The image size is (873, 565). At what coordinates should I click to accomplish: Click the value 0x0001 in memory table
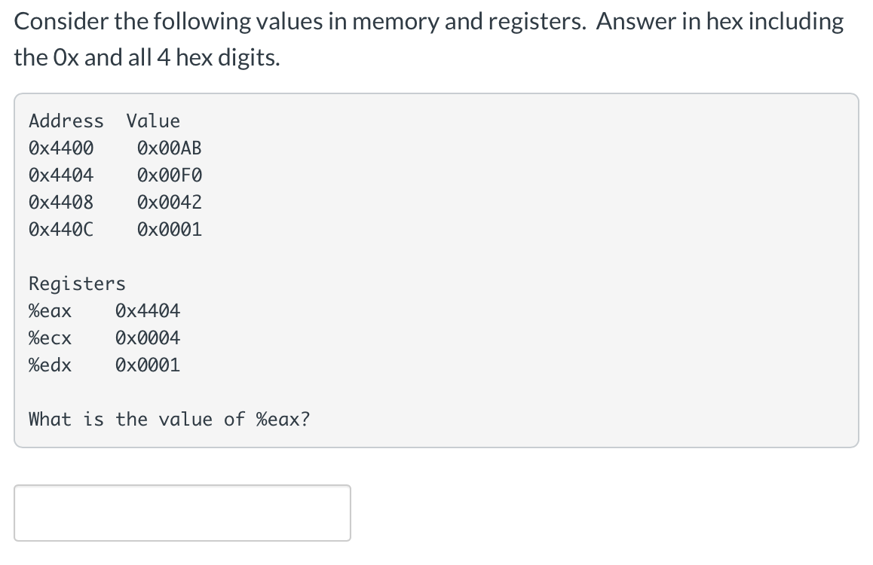tap(170, 229)
